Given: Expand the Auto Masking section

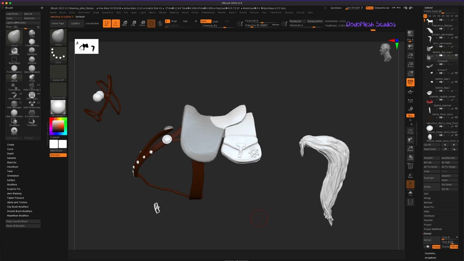Looking at the screenshot, I should pyautogui.click(x=14, y=194).
